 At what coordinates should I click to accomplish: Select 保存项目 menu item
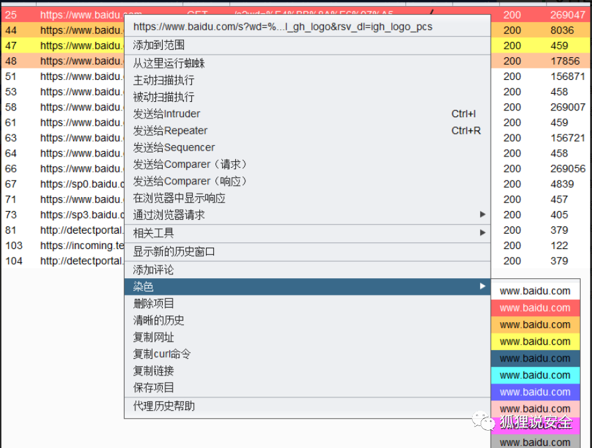coord(307,387)
